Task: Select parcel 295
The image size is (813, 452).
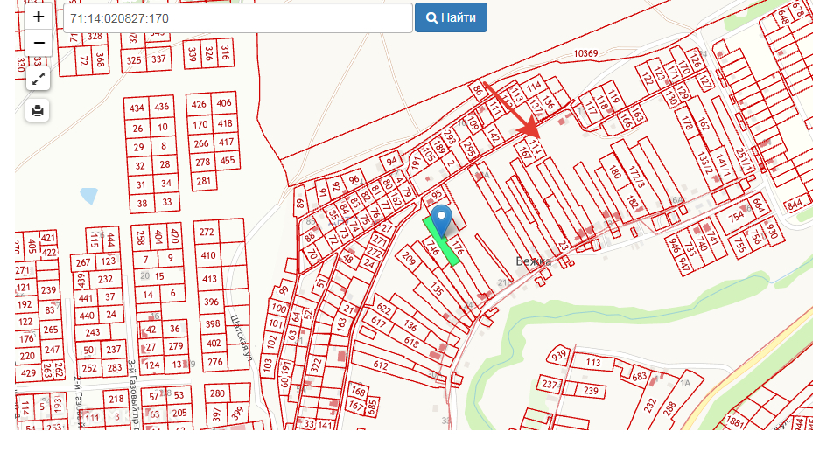Action: [x=469, y=147]
